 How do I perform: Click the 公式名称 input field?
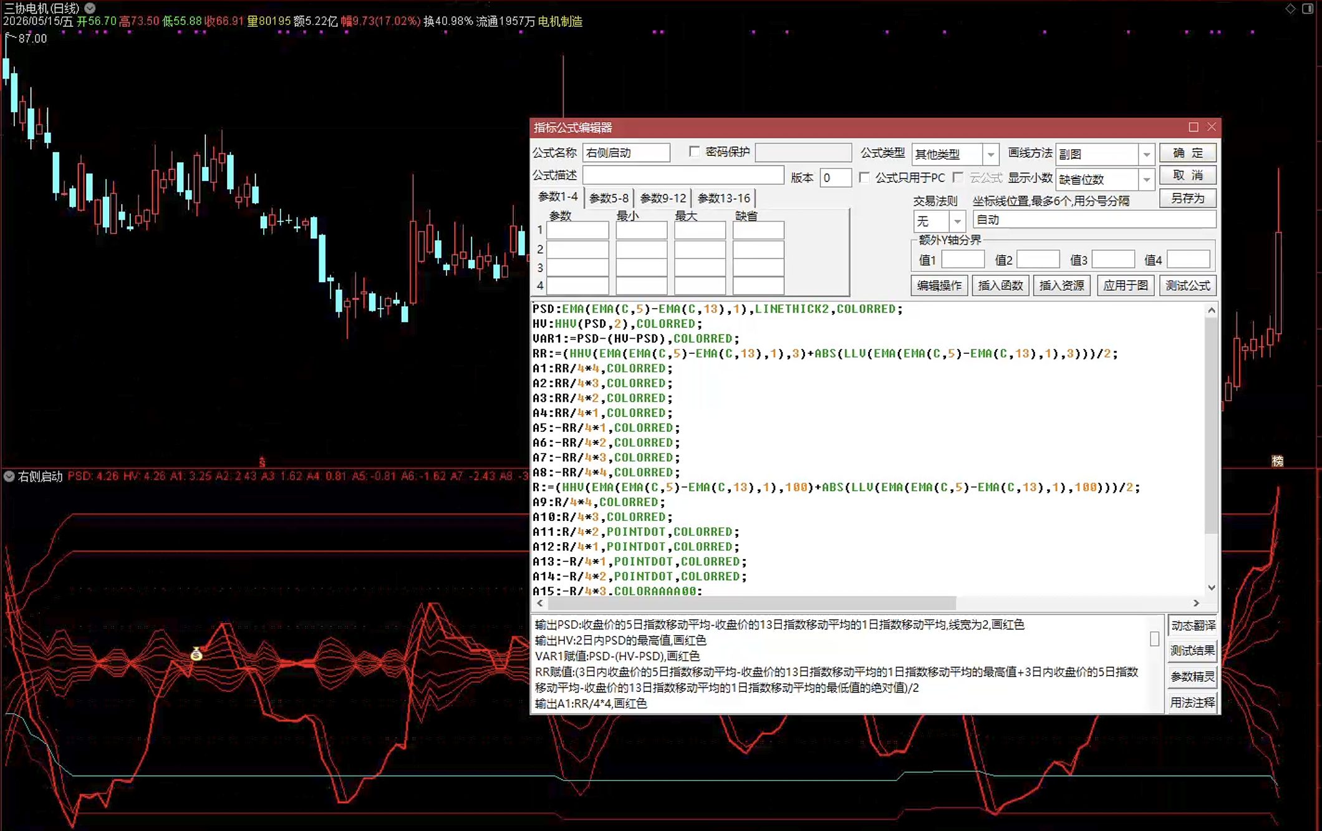[x=626, y=153]
